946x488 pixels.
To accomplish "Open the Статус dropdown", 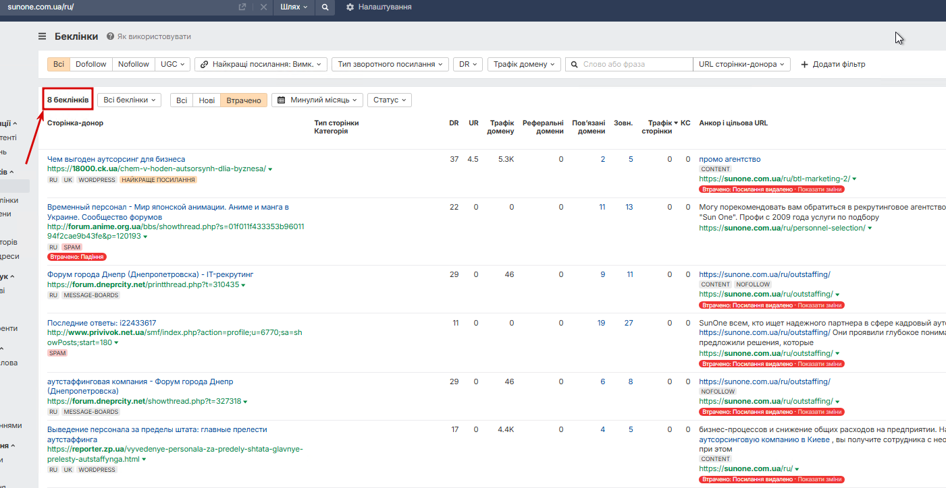I will pos(390,100).
